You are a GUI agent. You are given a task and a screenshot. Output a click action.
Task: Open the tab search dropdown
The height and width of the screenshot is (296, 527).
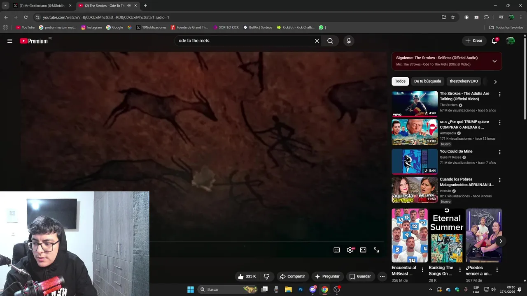pos(5,6)
